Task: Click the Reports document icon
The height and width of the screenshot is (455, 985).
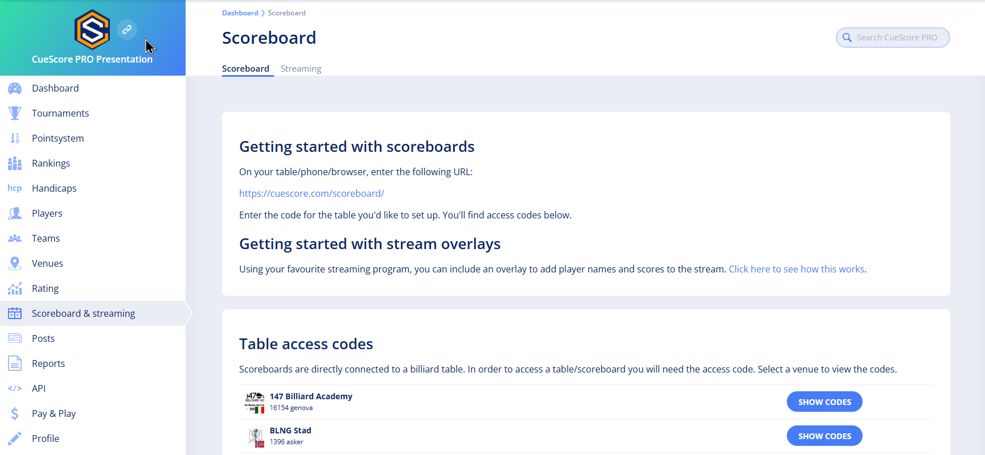Action: pyautogui.click(x=15, y=363)
